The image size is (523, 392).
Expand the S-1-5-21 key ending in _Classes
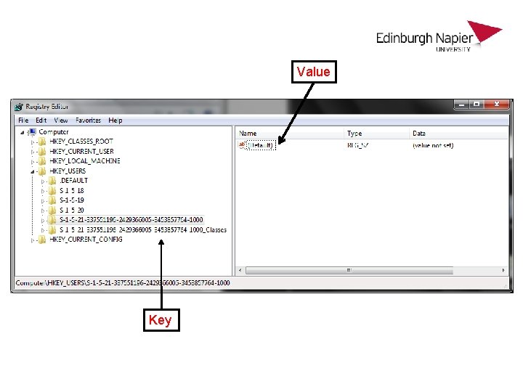(43, 230)
